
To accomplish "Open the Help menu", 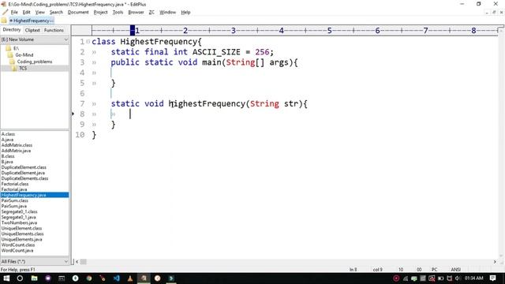I will click(x=185, y=13).
